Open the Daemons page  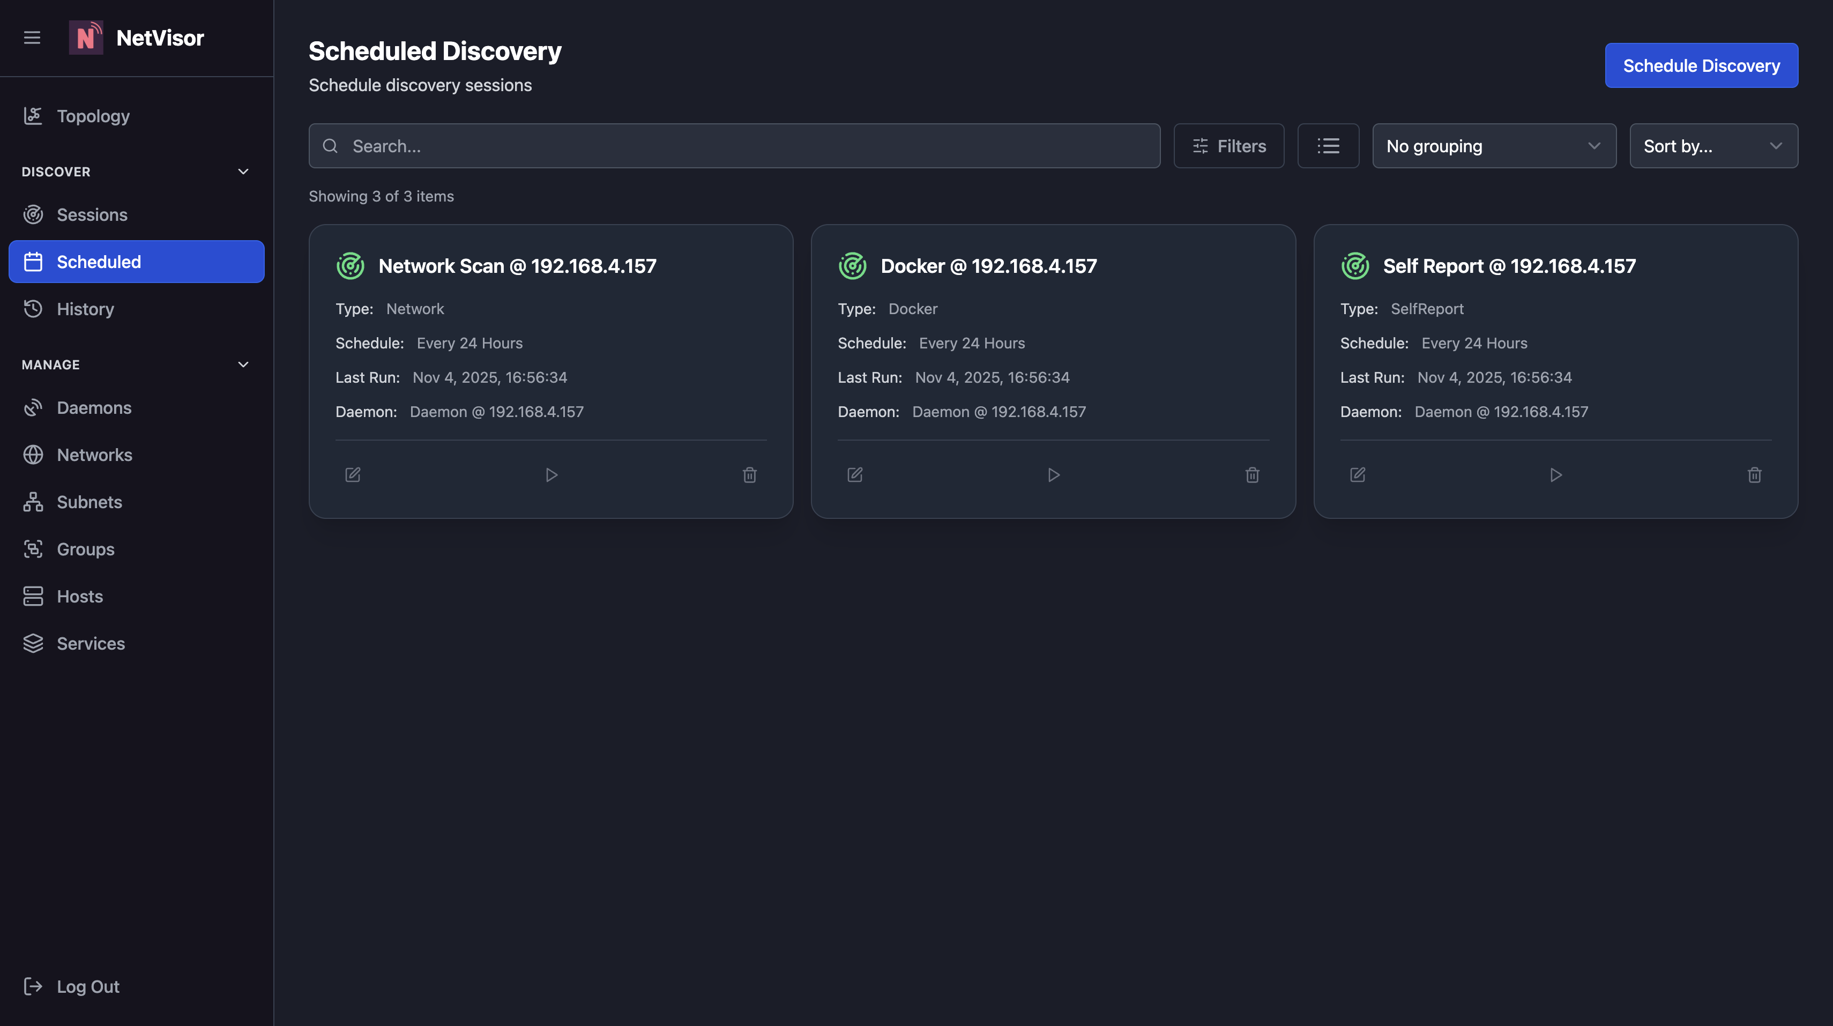(x=137, y=408)
